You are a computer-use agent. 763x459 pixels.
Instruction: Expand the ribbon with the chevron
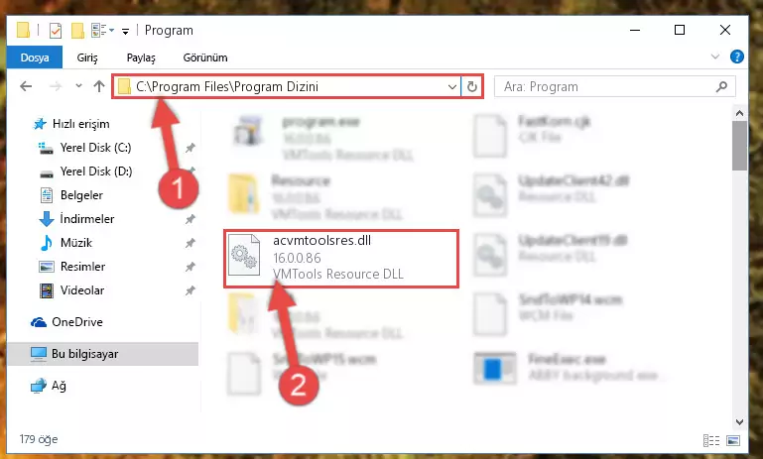pyautogui.click(x=714, y=57)
